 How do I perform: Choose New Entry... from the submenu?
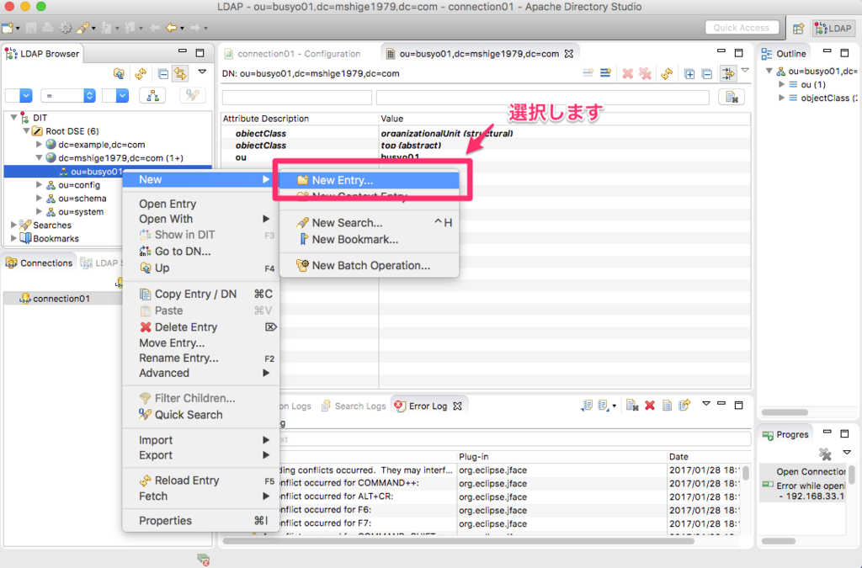pyautogui.click(x=369, y=179)
